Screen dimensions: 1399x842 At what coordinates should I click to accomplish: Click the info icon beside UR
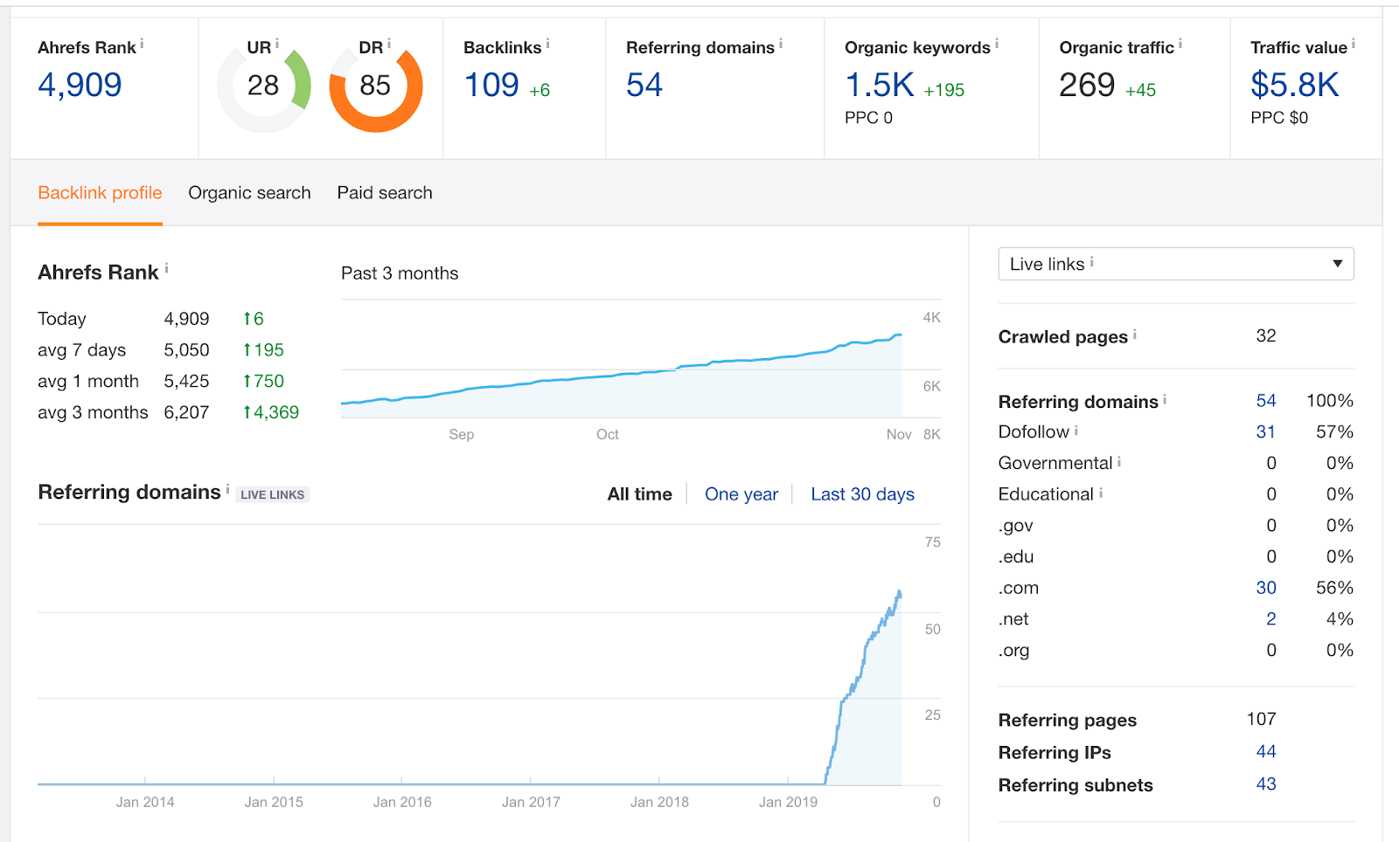click(277, 43)
